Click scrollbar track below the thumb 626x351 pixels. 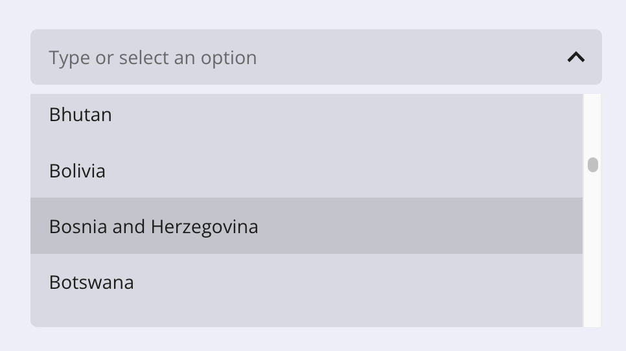[592, 249]
